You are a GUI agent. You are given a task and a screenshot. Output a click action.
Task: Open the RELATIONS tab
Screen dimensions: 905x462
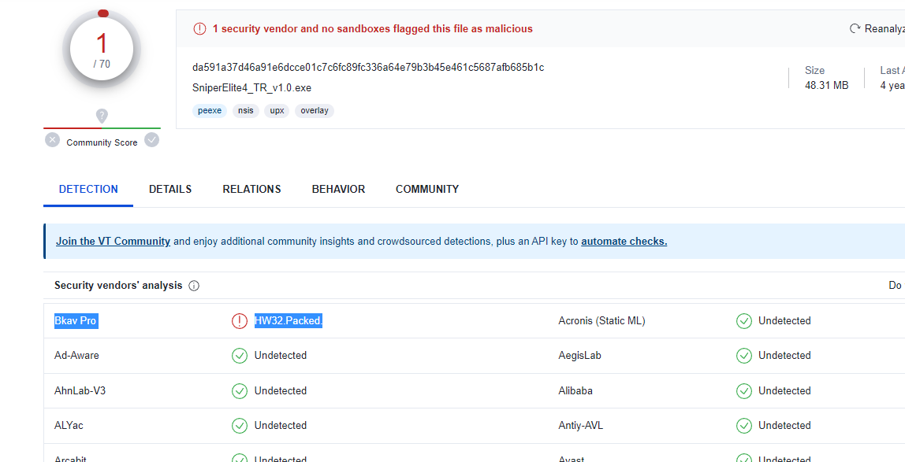point(251,190)
